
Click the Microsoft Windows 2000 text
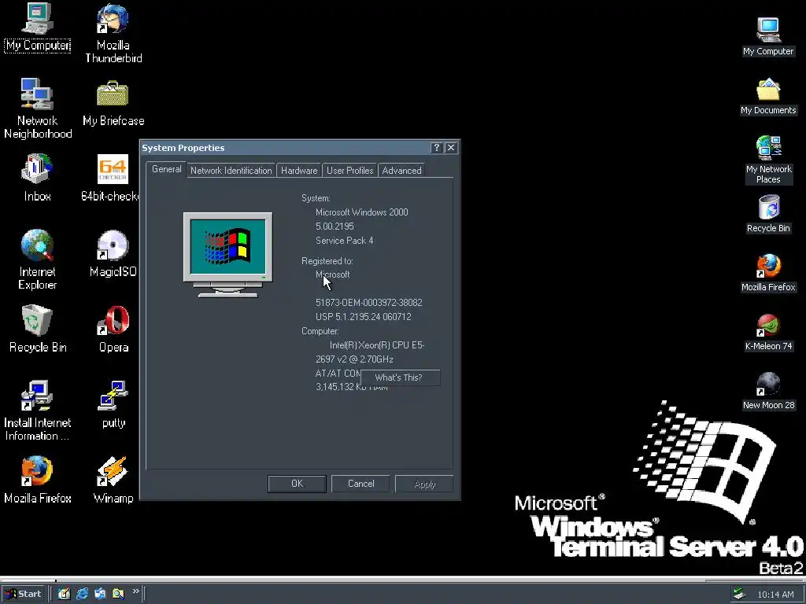(362, 212)
